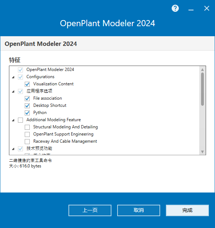Click the 上一页 (Previous) button
The width and height of the screenshot is (215, 228).
point(90,210)
